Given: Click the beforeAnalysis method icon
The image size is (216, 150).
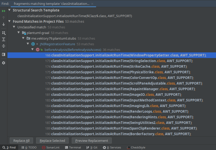Looking at the screenshot, I should tap(38, 50).
